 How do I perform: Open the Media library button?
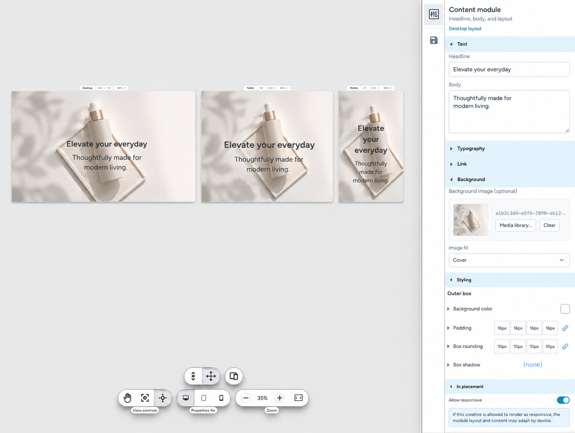(515, 225)
